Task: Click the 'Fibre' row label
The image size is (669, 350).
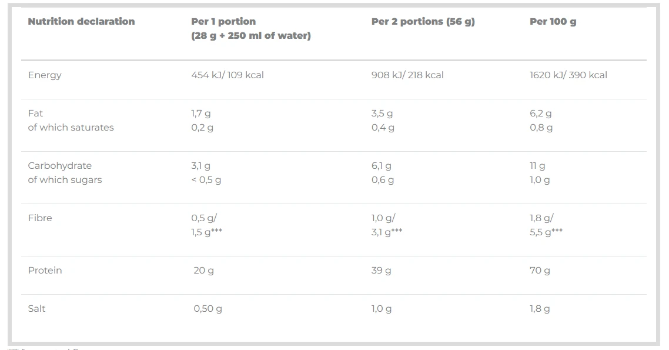Action: click(x=40, y=218)
